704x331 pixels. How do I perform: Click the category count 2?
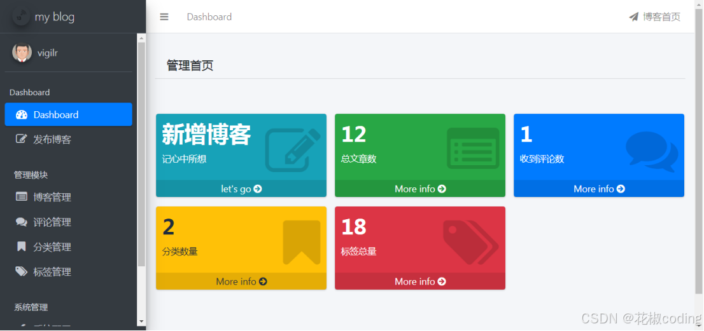coord(169,227)
